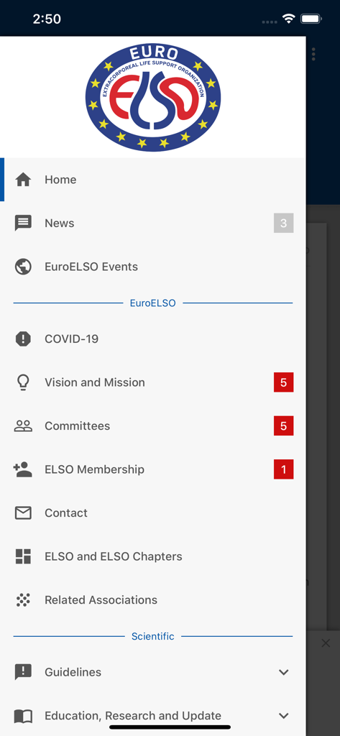Image resolution: width=340 pixels, height=736 pixels.
Task: Tap the News badge showing 3
Action: pyautogui.click(x=284, y=223)
